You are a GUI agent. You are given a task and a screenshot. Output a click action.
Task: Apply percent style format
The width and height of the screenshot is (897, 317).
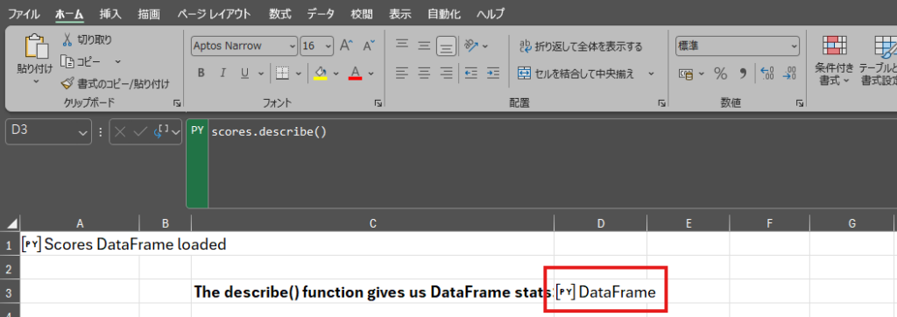click(721, 74)
